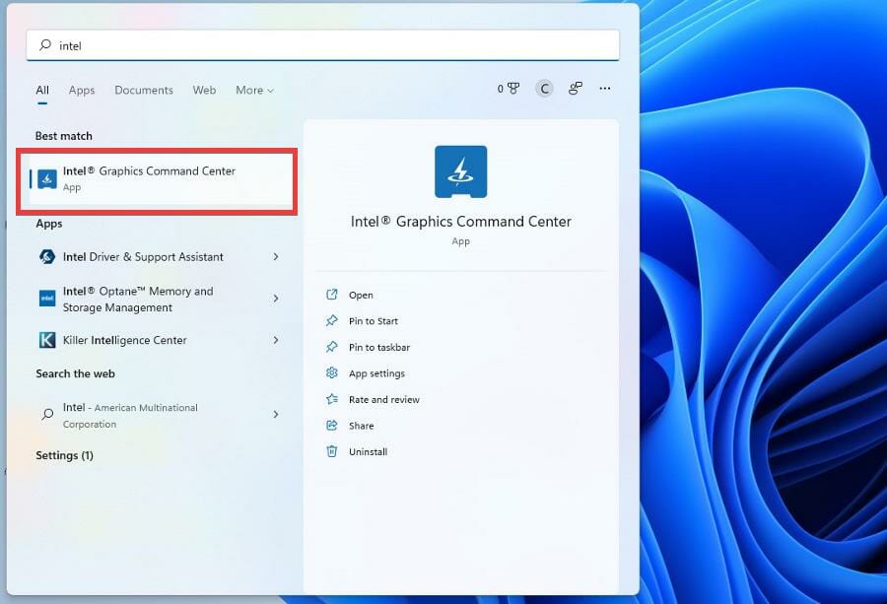This screenshot has height=604, width=887.
Task: Open the More filter dropdown
Action: pyautogui.click(x=254, y=90)
